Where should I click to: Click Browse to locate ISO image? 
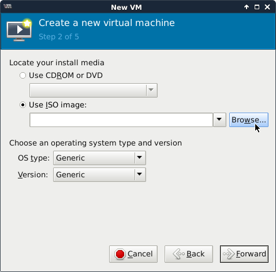point(249,120)
